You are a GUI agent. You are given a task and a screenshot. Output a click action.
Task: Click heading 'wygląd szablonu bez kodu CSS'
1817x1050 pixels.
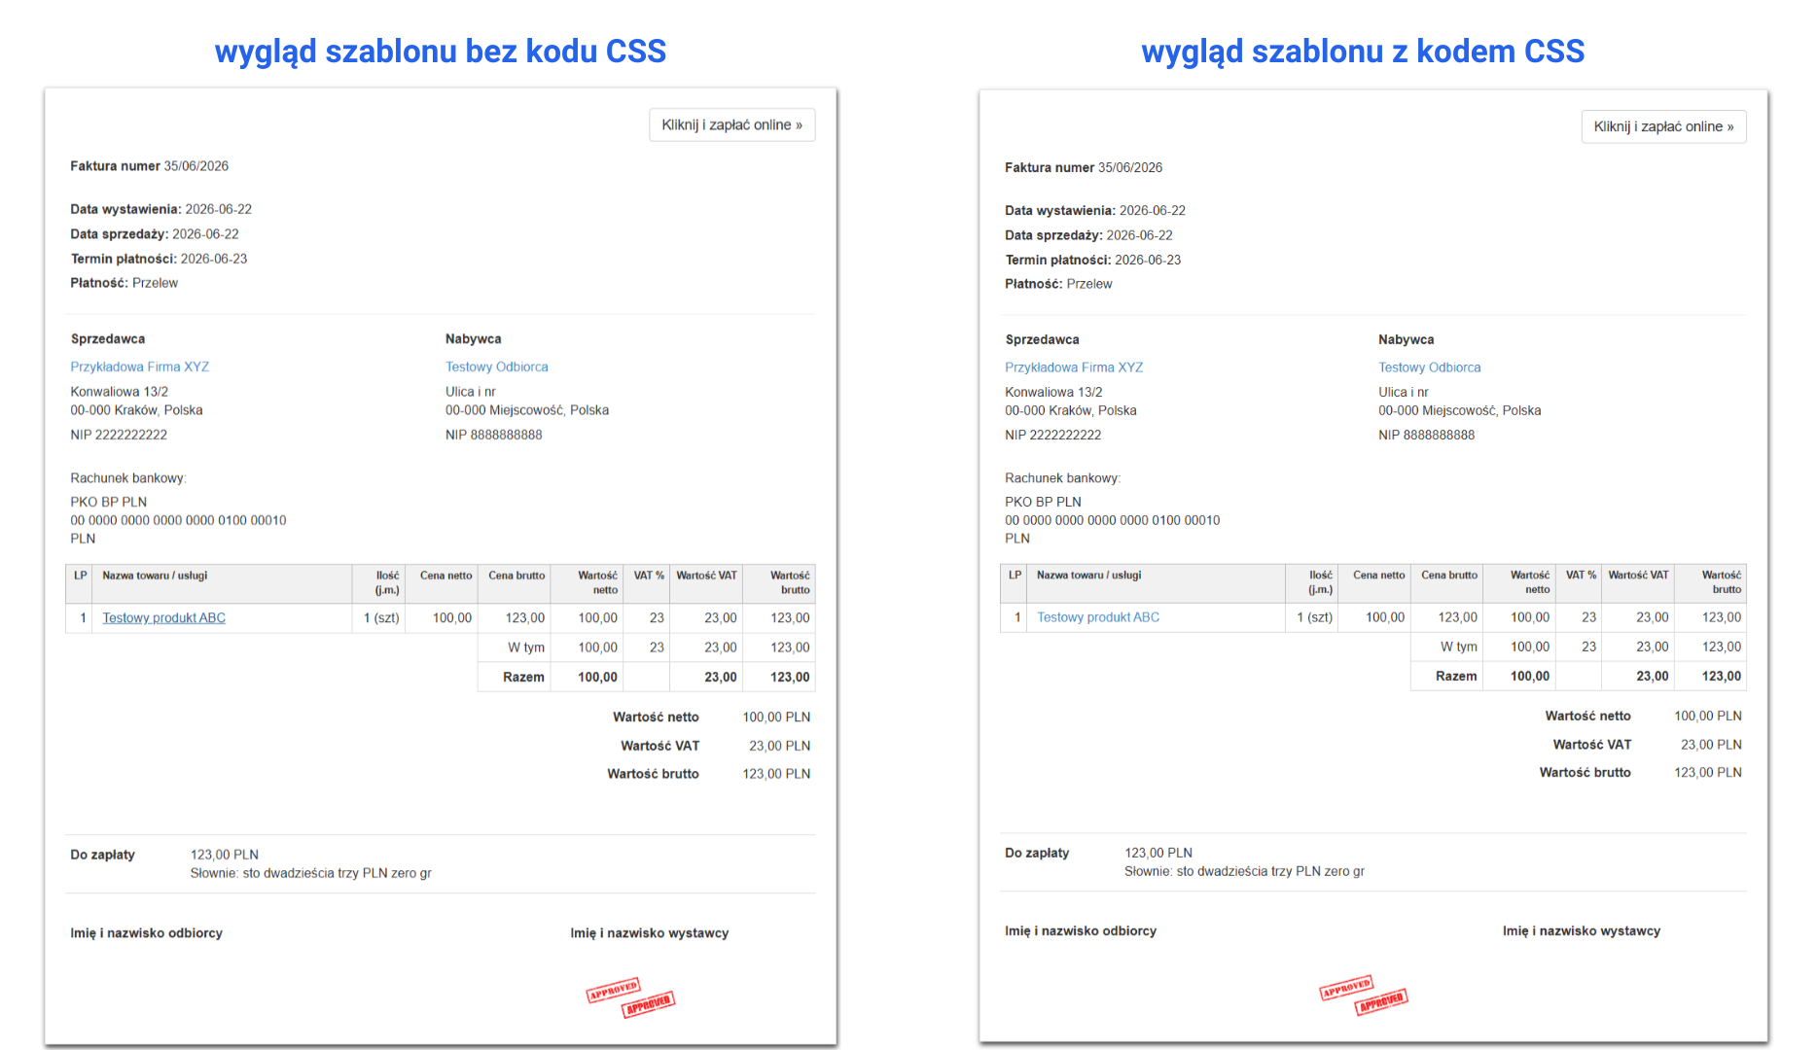click(441, 51)
